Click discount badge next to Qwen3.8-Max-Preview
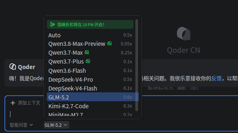 point(109,44)
